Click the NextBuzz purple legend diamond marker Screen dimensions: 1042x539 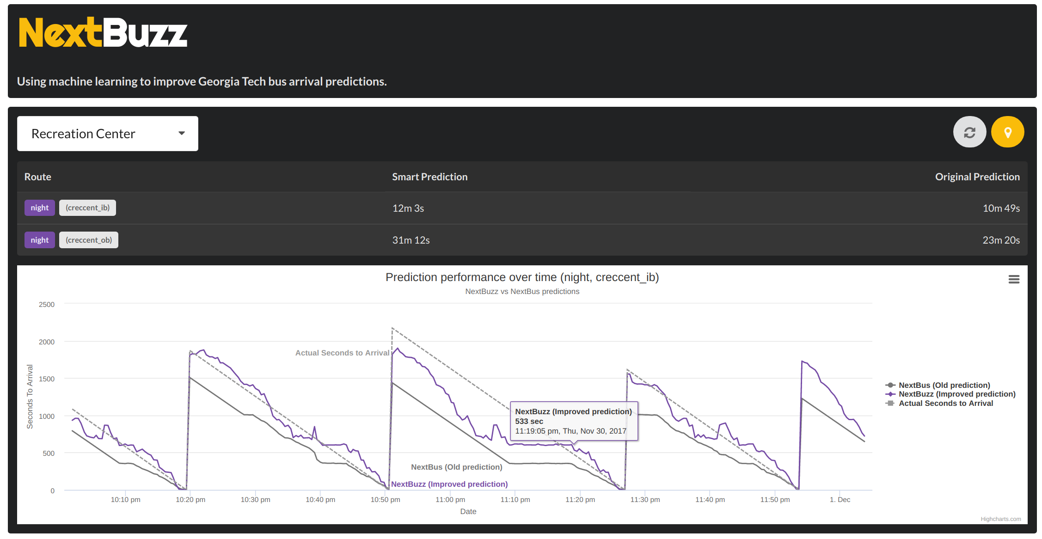(890, 394)
